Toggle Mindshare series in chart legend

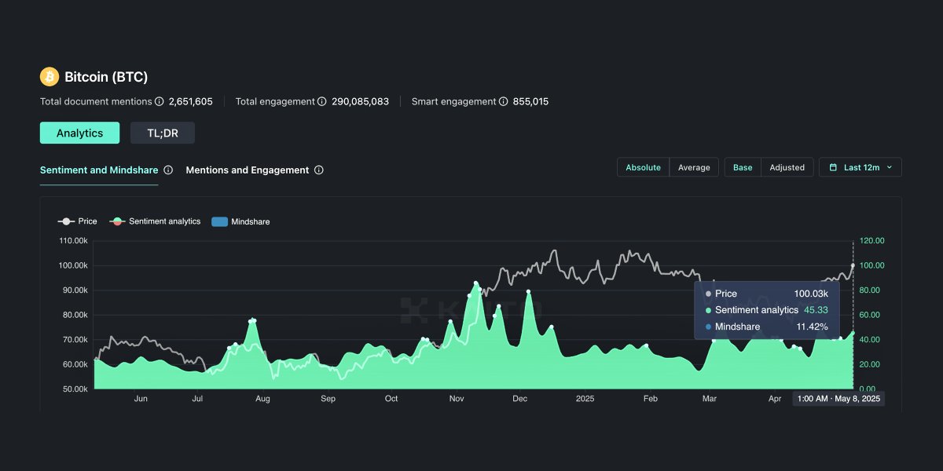click(x=240, y=221)
